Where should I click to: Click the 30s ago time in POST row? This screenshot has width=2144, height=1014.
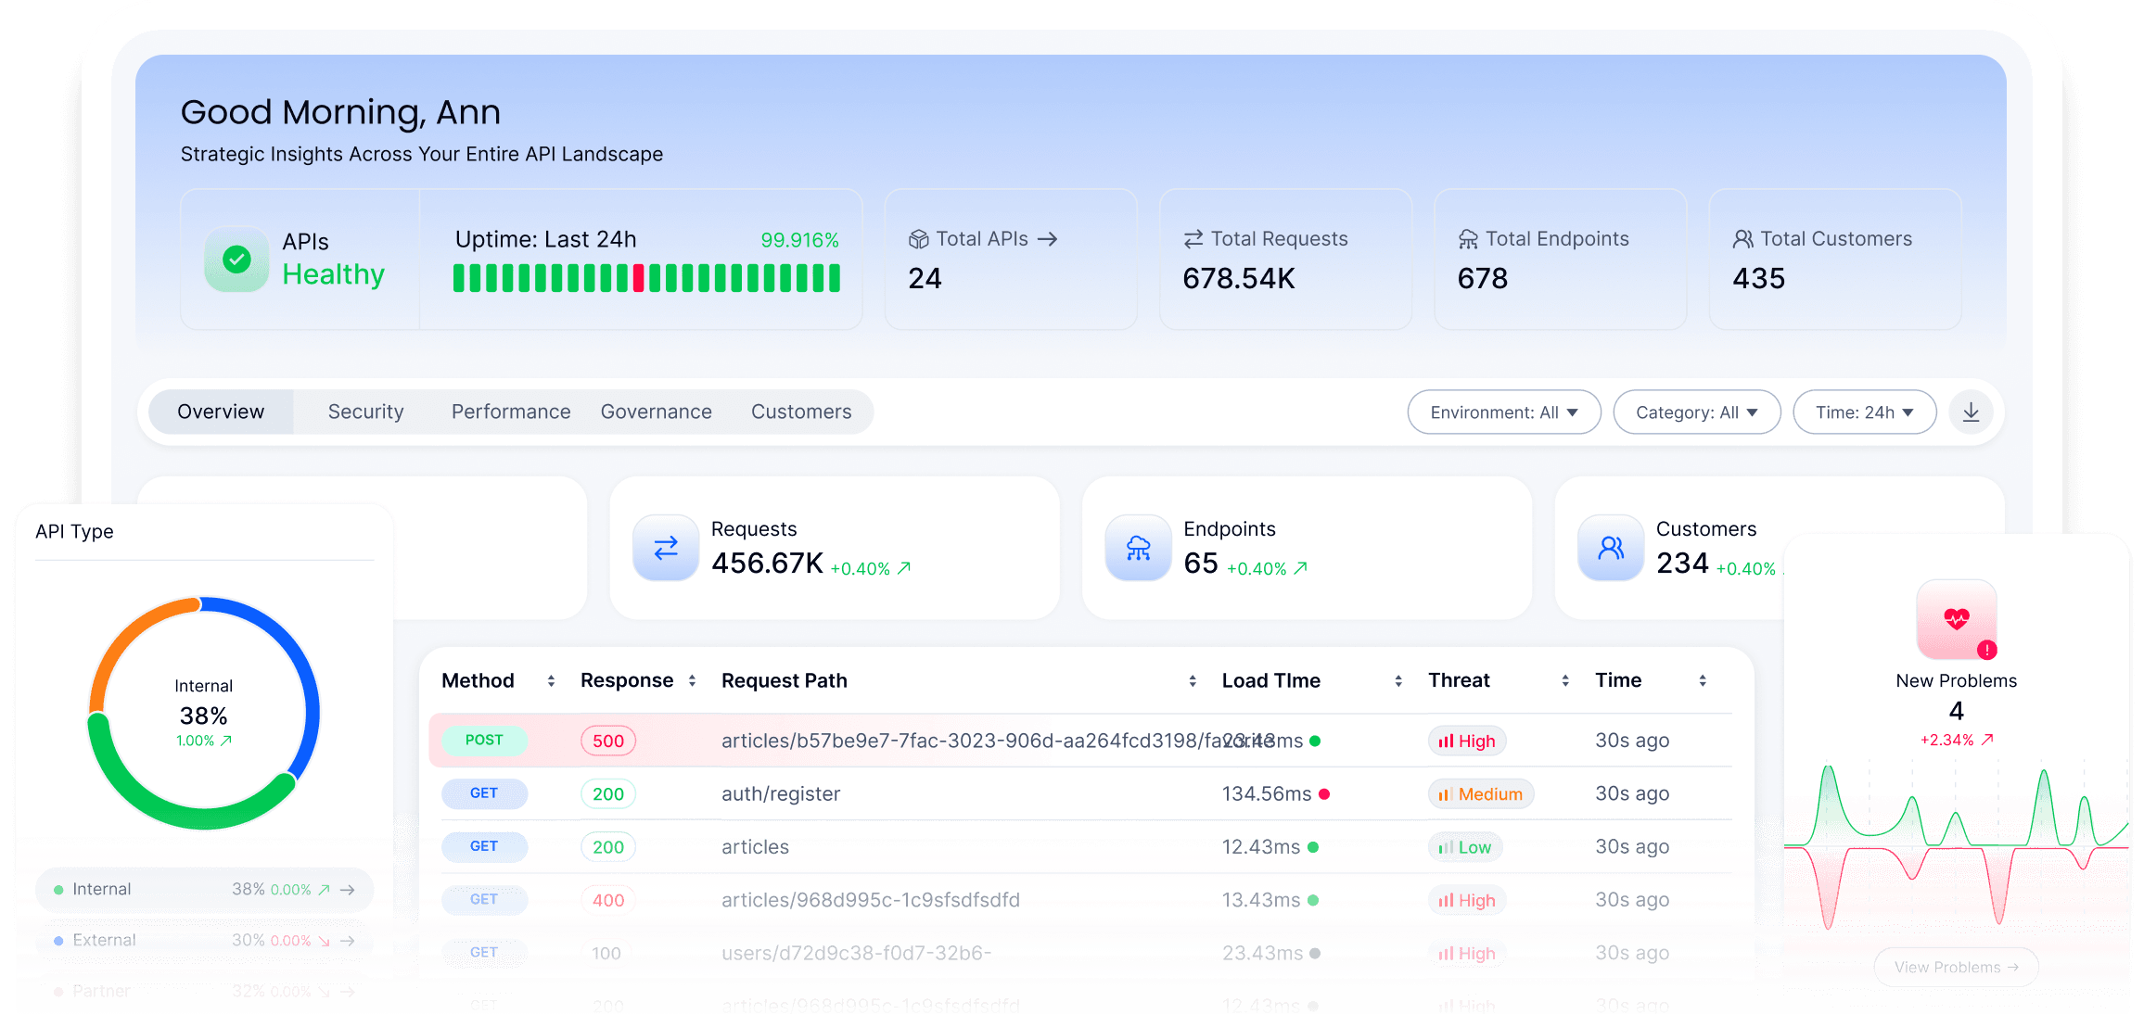[x=1632, y=741]
